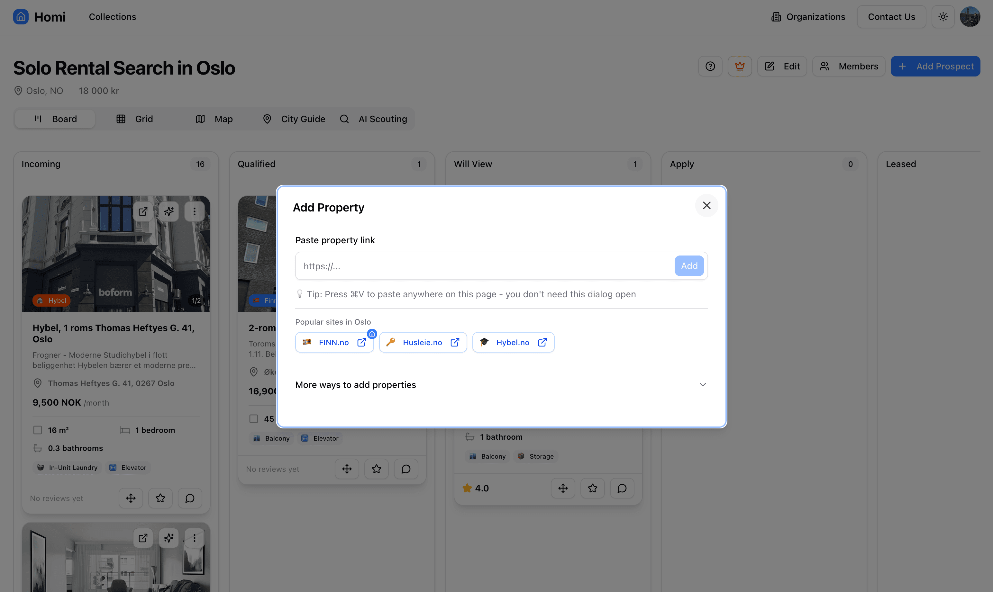Image resolution: width=993 pixels, height=592 pixels.
Task: Open three-dot menu on Hybel card
Action: point(194,211)
